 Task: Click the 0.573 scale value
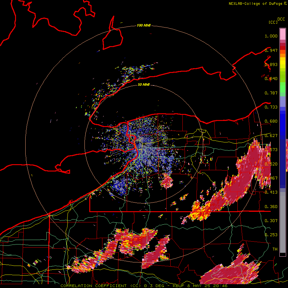click(271, 150)
